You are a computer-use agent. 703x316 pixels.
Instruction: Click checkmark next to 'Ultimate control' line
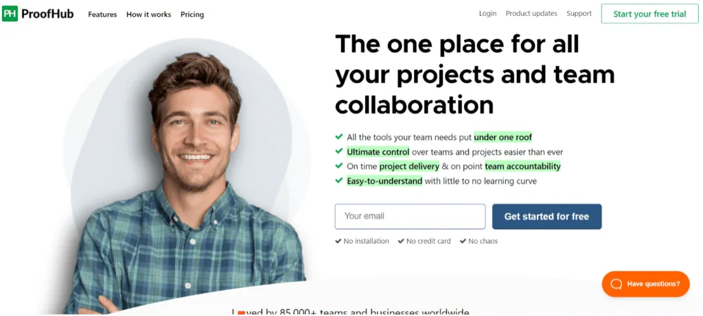pyautogui.click(x=339, y=151)
